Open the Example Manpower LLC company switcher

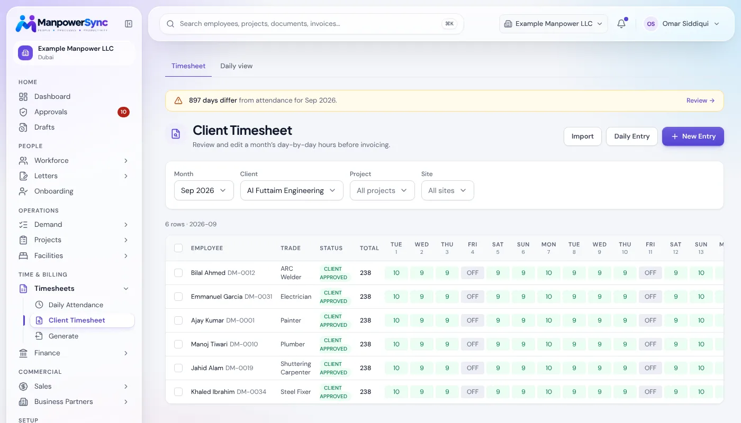tap(554, 24)
